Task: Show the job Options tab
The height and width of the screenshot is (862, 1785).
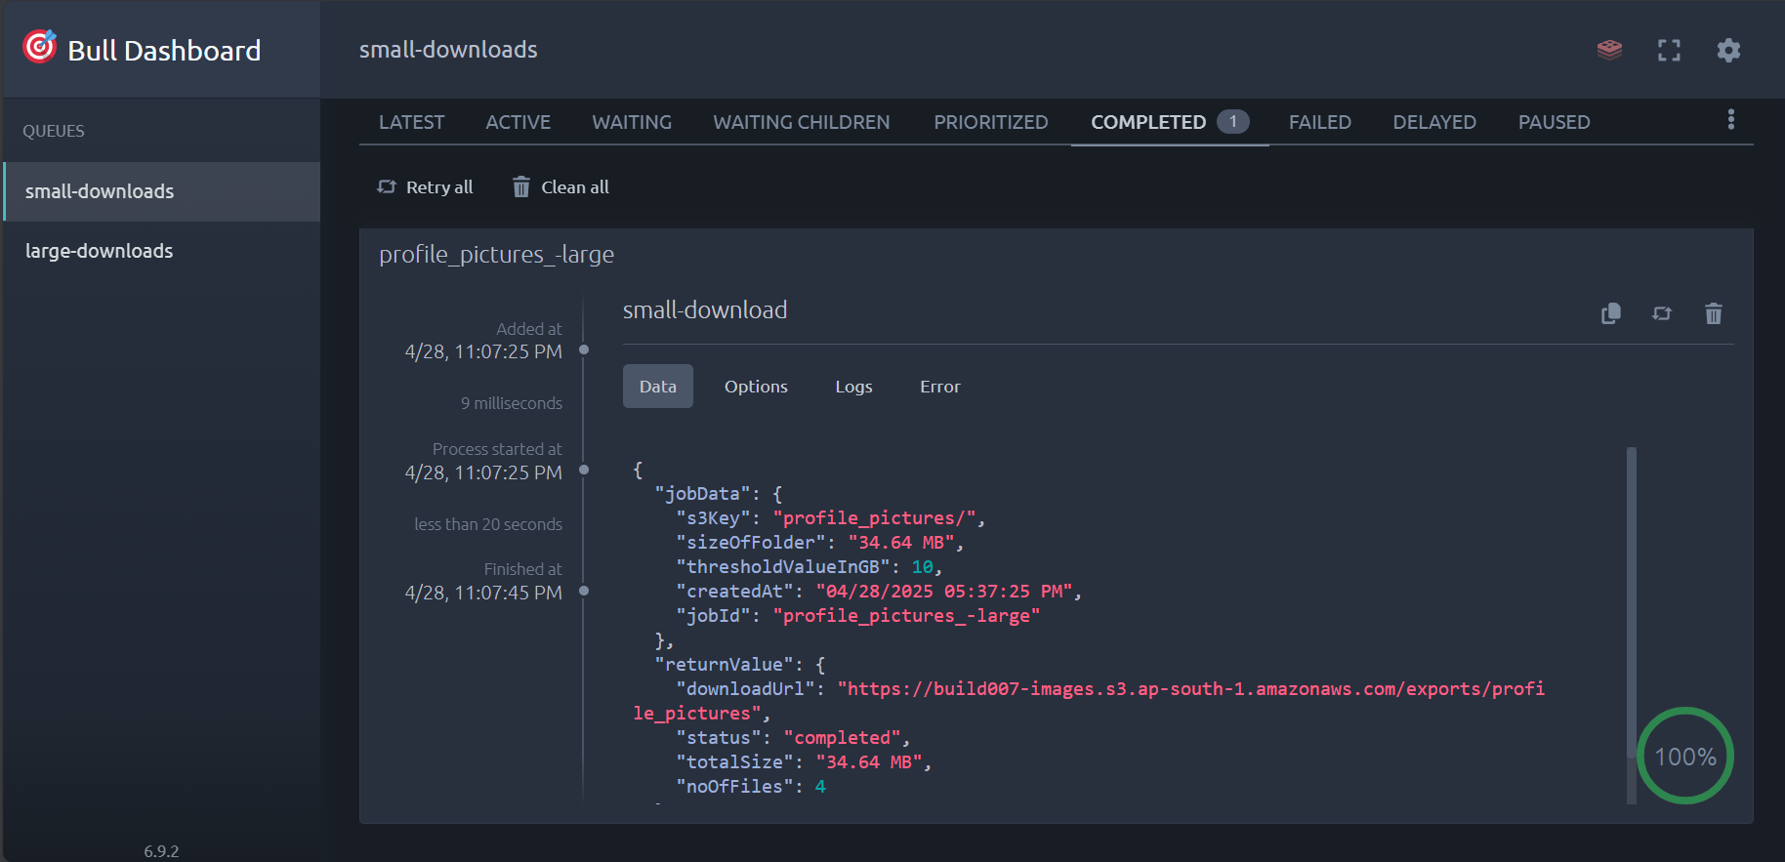Action: (x=756, y=387)
